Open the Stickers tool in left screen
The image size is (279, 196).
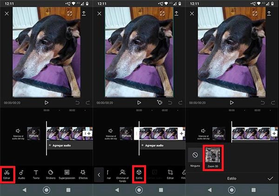(x=51, y=175)
